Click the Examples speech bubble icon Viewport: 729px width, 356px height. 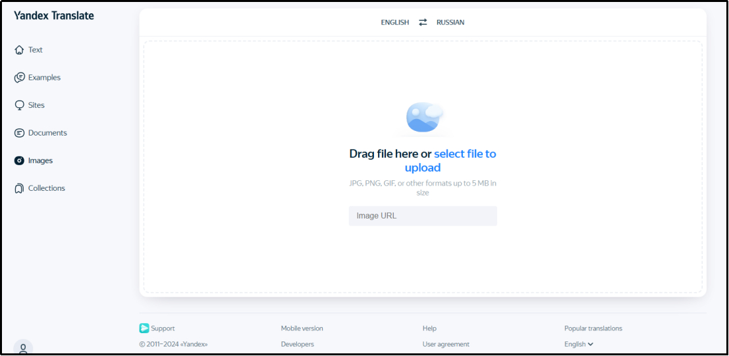[19, 78]
